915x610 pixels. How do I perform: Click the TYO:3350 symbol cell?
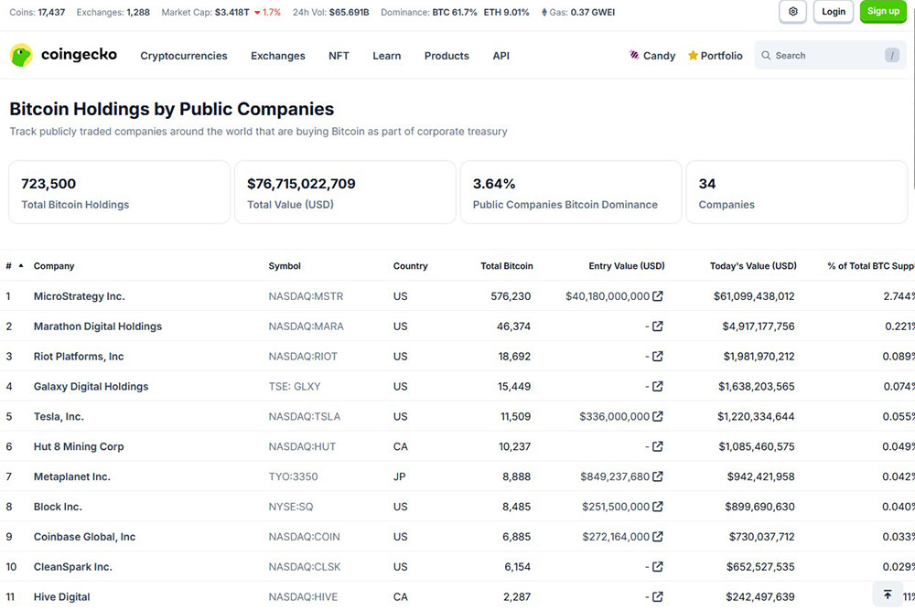(x=293, y=476)
